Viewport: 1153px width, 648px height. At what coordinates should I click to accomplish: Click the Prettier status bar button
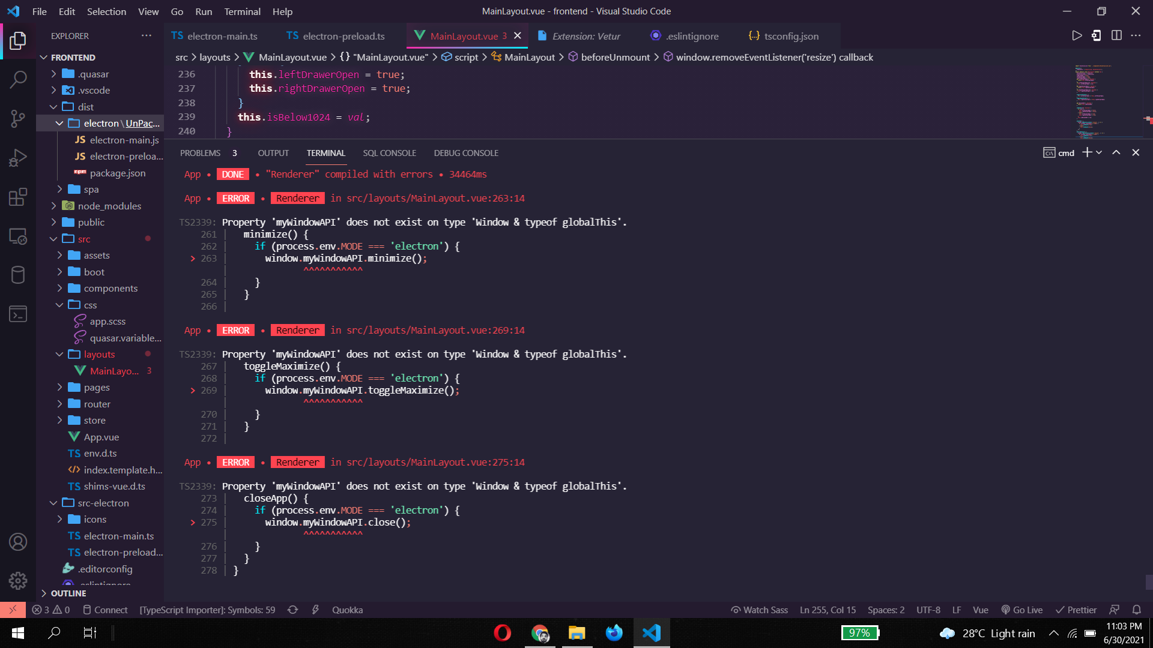point(1076,610)
